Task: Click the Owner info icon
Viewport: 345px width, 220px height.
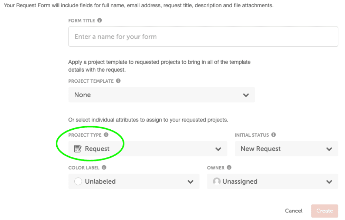Action: pyautogui.click(x=229, y=167)
